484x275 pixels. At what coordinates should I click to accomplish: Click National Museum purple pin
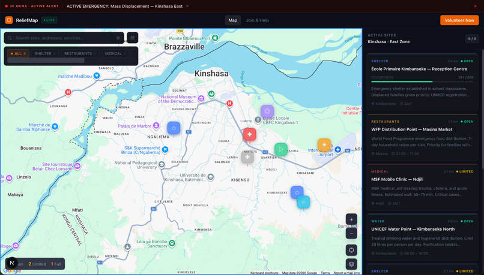pos(201,98)
